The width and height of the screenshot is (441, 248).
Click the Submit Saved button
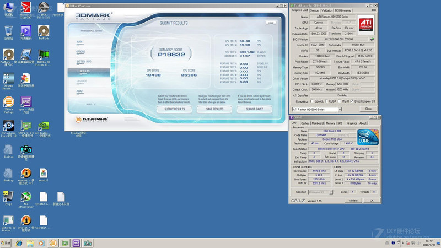[255, 109]
